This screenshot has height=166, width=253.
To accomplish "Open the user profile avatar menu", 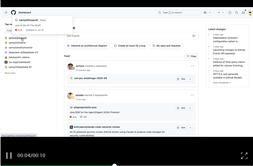I will tap(250, 12).
